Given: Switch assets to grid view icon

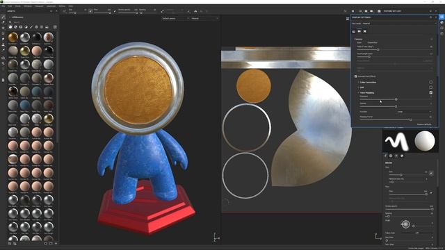Looking at the screenshot, I should click(55, 27).
